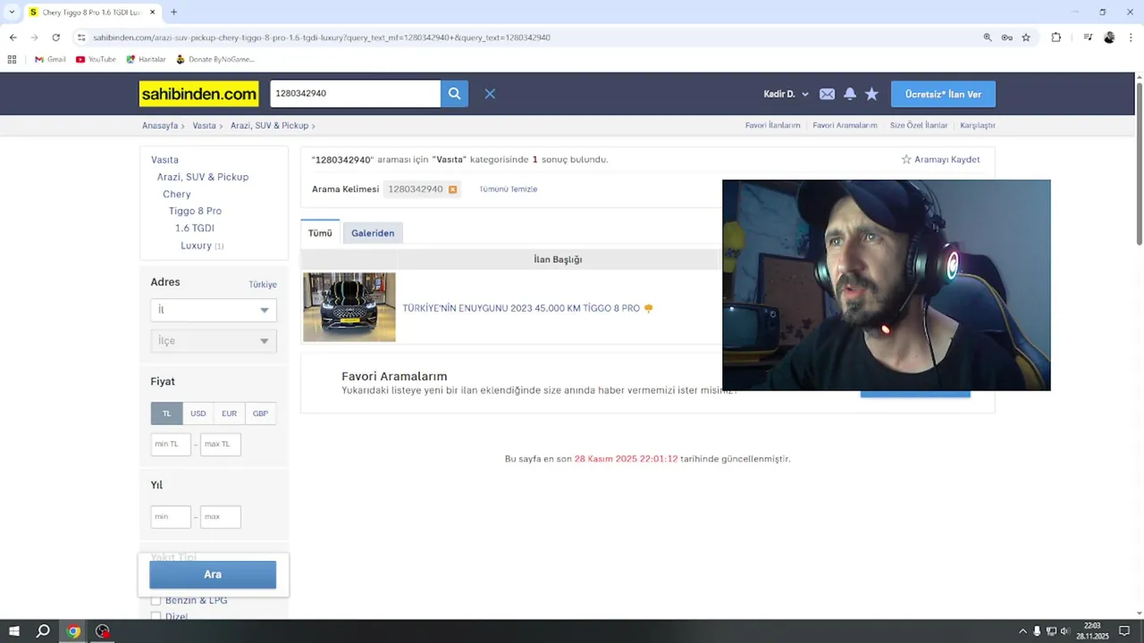This screenshot has height=643, width=1144.
Task: Open the Gmail bookmark
Action: tap(50, 59)
